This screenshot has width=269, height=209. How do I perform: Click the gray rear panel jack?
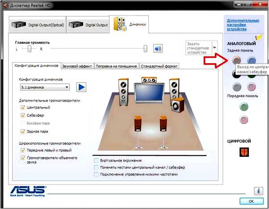(x=237, y=87)
